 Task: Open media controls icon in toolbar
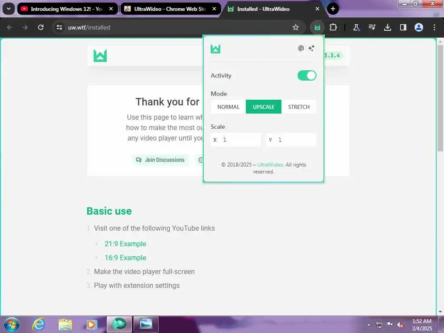(x=372, y=27)
